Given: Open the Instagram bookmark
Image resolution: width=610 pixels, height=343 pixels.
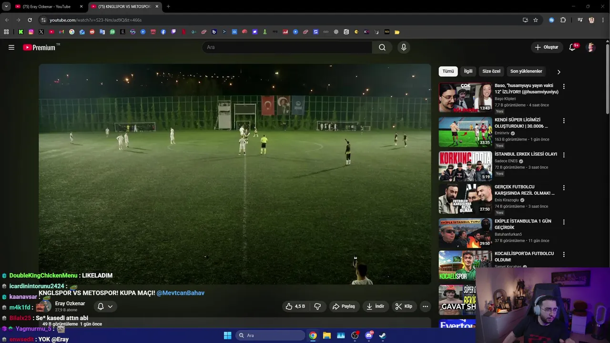Looking at the screenshot, I should click(x=31, y=32).
